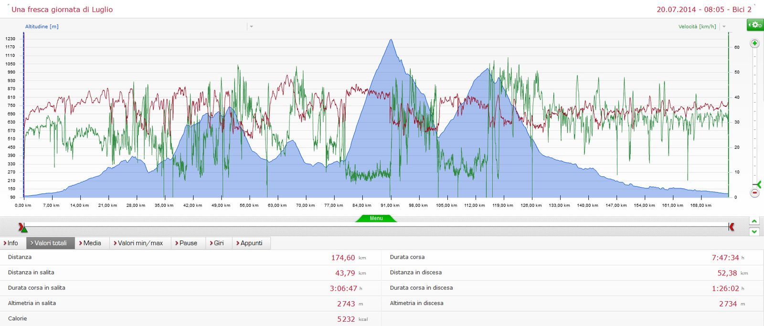Click the green up-chevron panel button

[x=754, y=221]
